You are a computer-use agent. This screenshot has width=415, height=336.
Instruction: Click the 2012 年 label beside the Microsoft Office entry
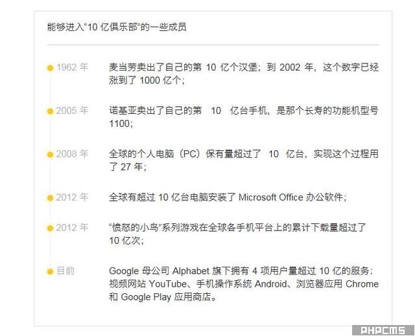pyautogui.click(x=72, y=197)
